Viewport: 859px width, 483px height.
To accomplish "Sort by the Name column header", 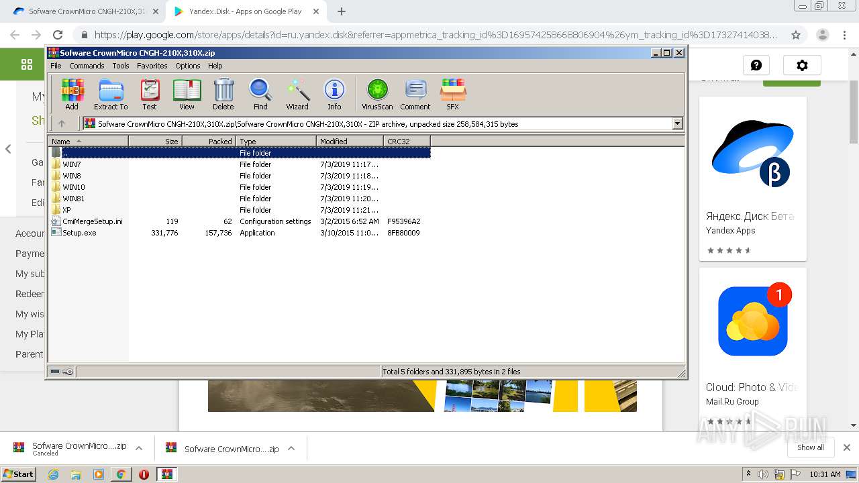I will [x=88, y=141].
